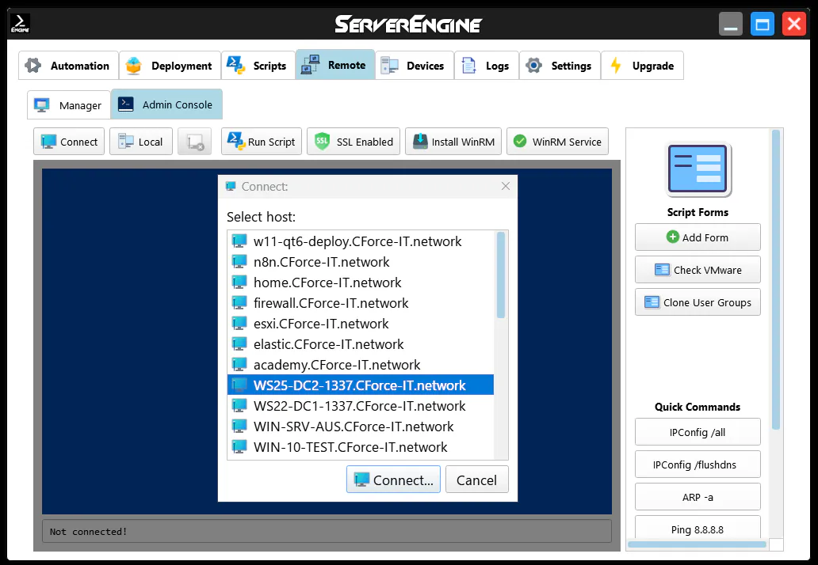Viewport: 818px width, 565px height.
Task: Select WS22-DC1-1337.CForce-IT.network in host list
Action: (x=359, y=406)
